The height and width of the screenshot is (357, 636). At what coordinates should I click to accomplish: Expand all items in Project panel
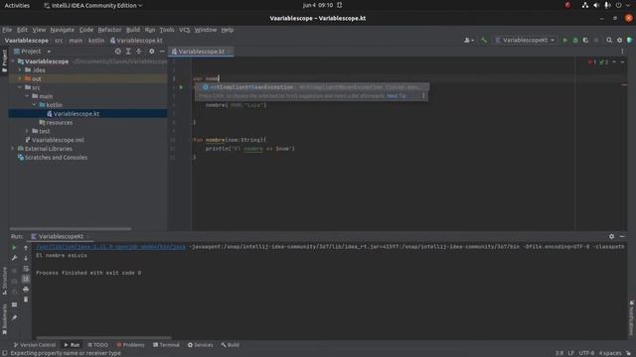[x=128, y=52]
